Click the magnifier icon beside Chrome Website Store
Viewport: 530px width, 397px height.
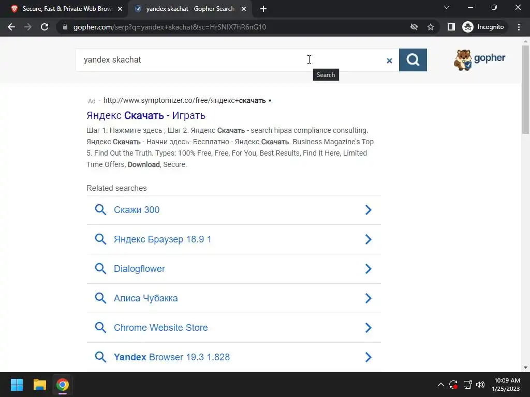click(x=100, y=327)
